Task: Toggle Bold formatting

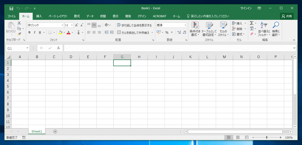Action: 29,33
